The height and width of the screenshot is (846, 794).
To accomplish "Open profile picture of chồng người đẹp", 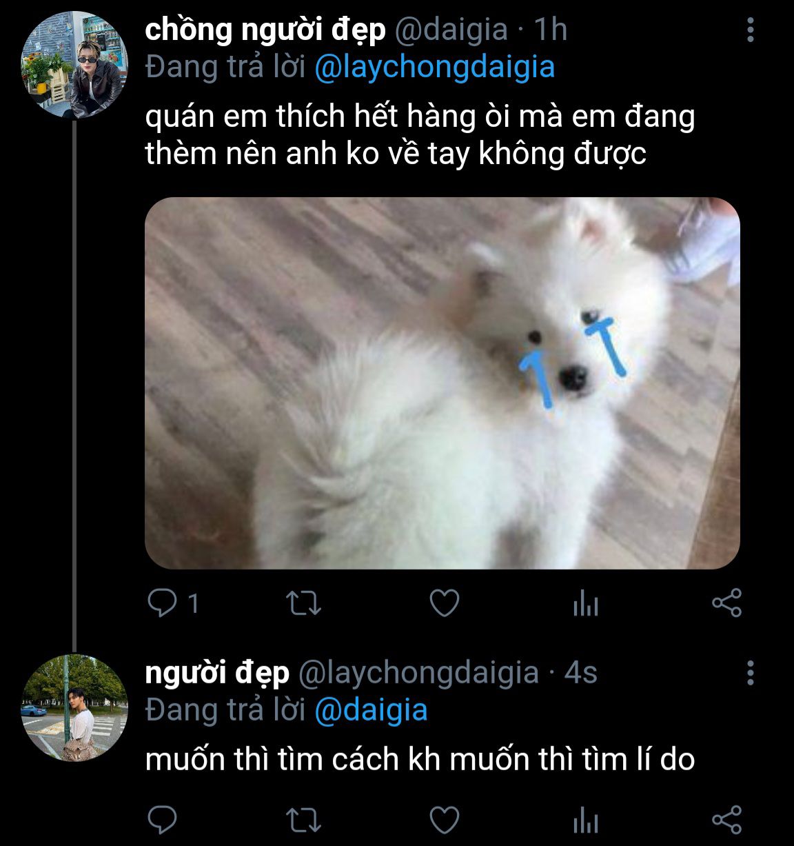I will pos(74,65).
